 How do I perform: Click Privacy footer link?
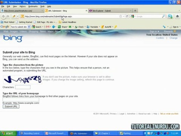[113, 114]
